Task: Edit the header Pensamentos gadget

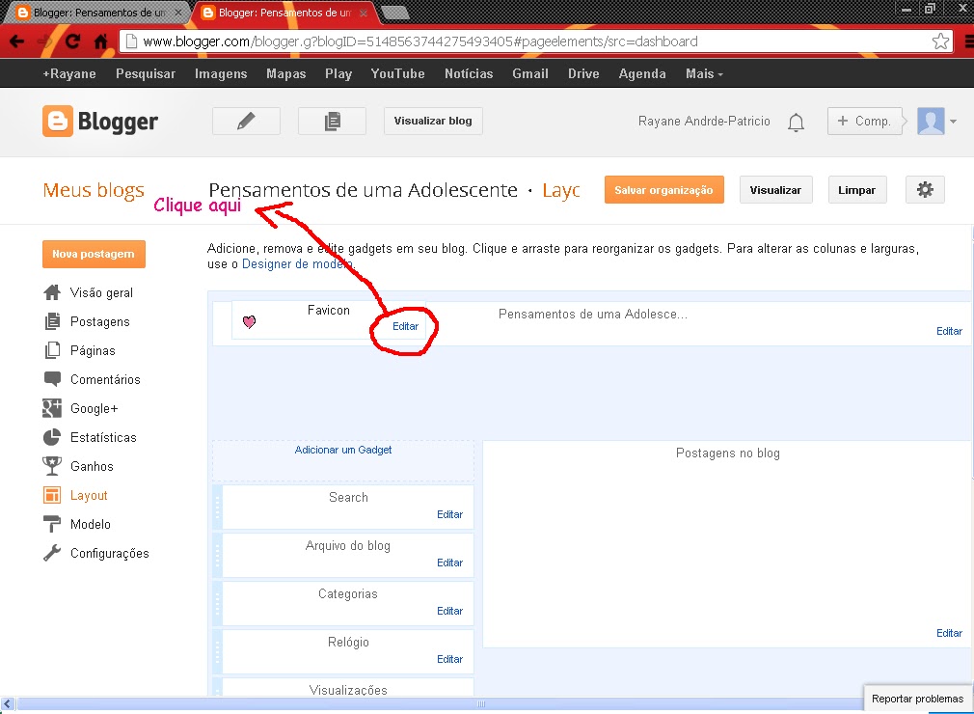Action: point(949,331)
